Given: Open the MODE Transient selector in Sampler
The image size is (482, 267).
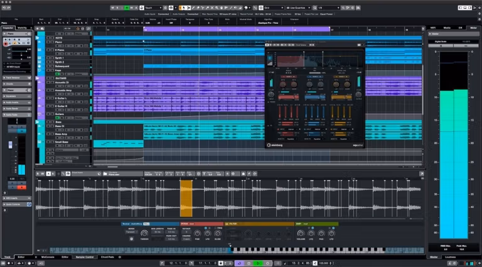Looking at the screenshot, I should [x=131, y=232].
